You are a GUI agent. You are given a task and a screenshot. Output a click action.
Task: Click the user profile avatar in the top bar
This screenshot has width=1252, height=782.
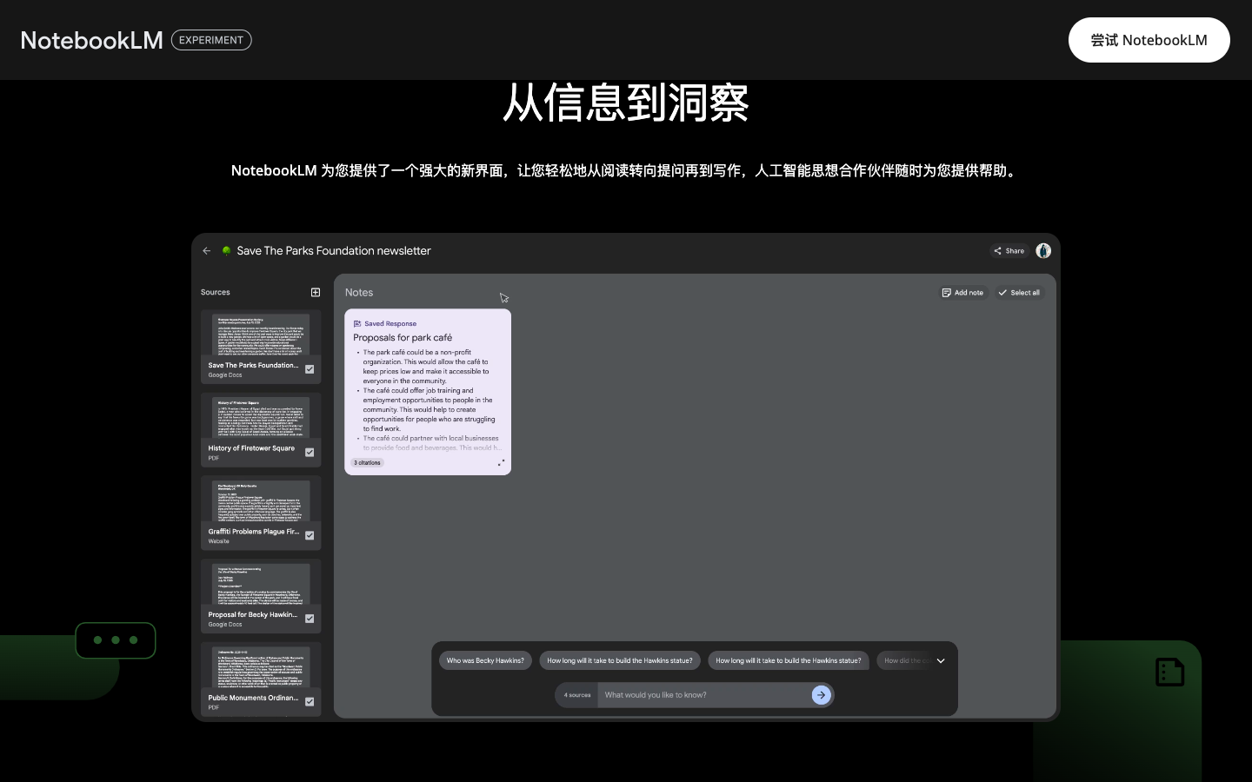point(1043,251)
